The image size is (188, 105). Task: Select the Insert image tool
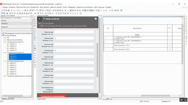coord(35,48)
